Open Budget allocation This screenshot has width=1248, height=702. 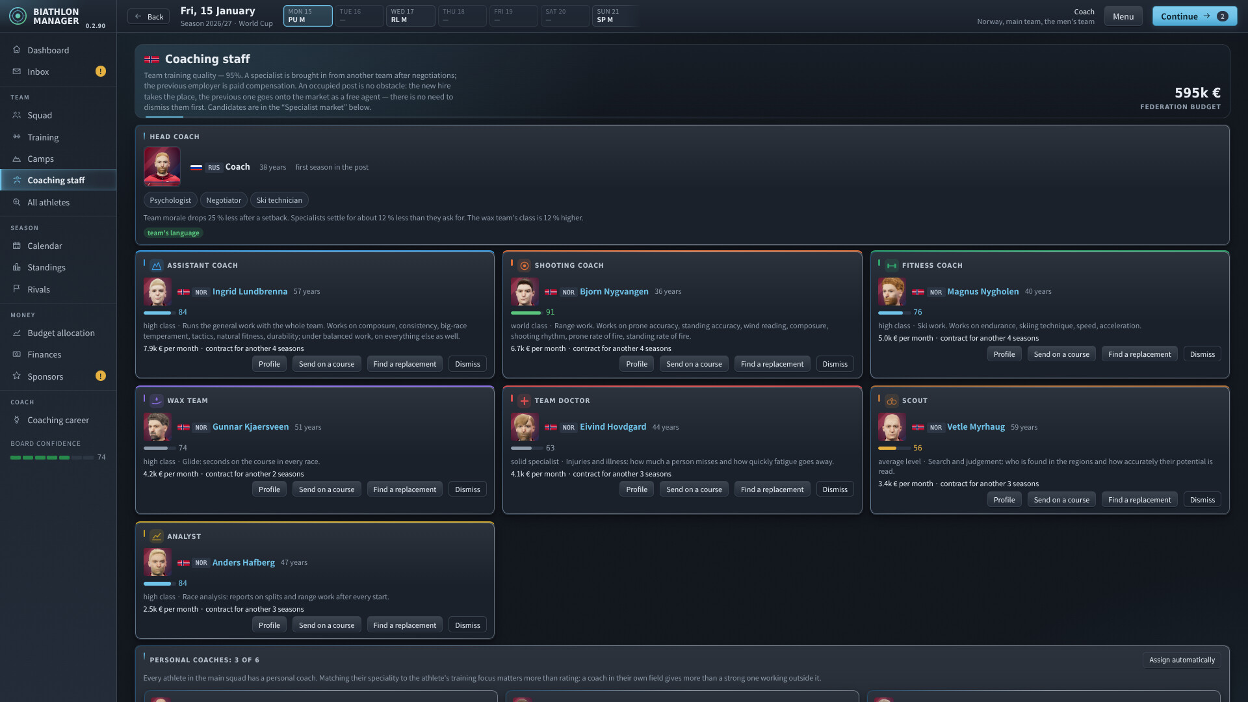coord(58,333)
